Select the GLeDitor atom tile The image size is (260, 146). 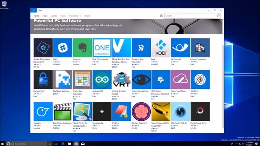[200, 79]
